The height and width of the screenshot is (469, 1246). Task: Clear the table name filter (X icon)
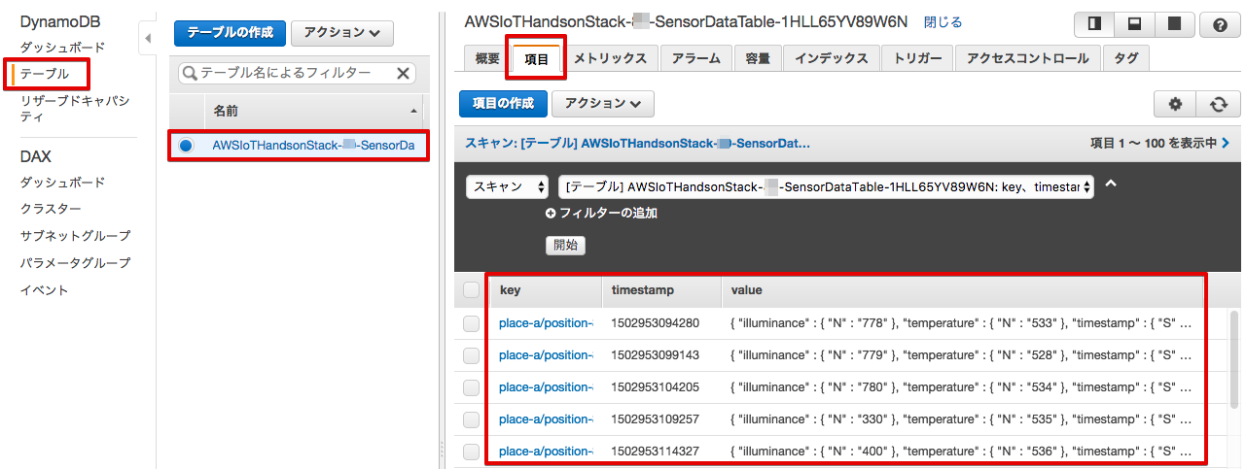[x=403, y=73]
